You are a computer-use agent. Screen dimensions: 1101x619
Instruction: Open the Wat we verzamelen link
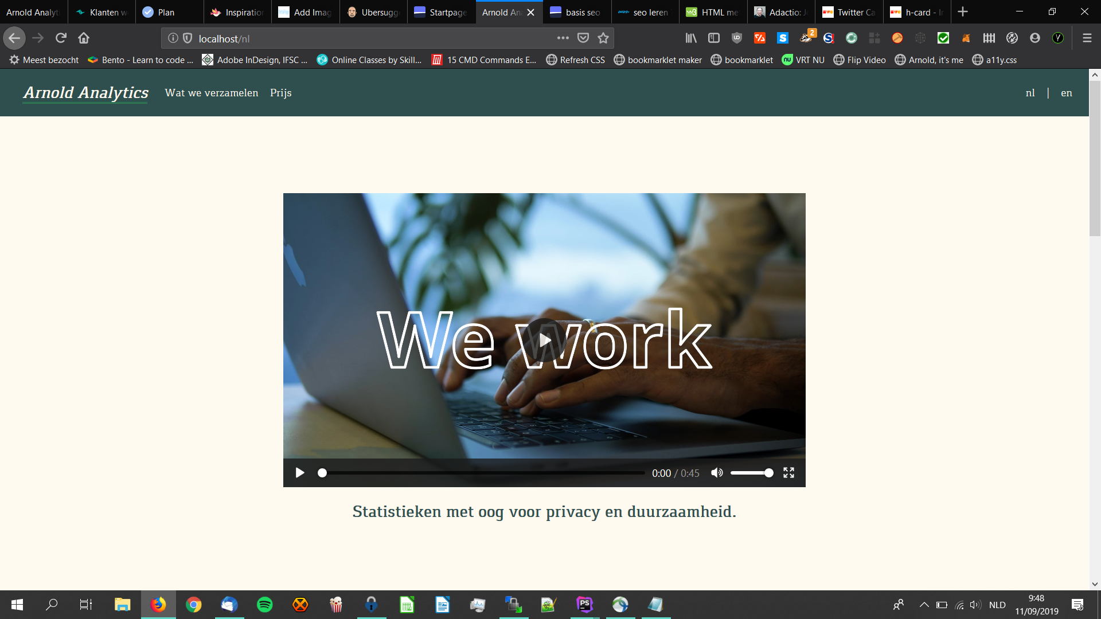pyautogui.click(x=211, y=93)
